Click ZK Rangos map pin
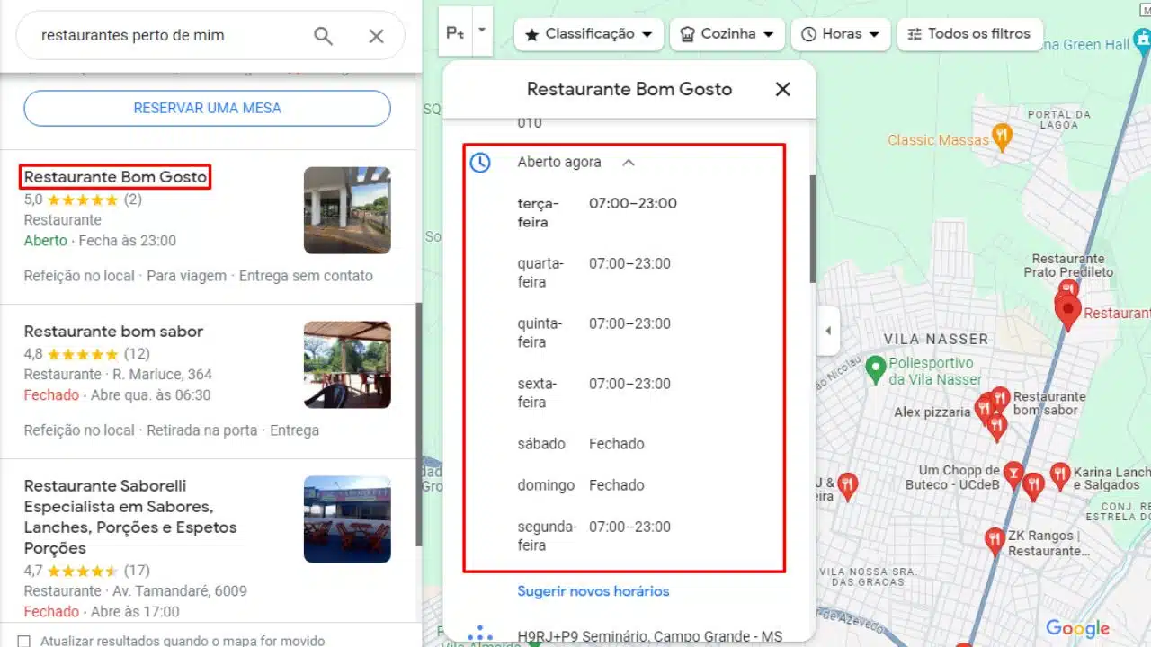 point(994,541)
